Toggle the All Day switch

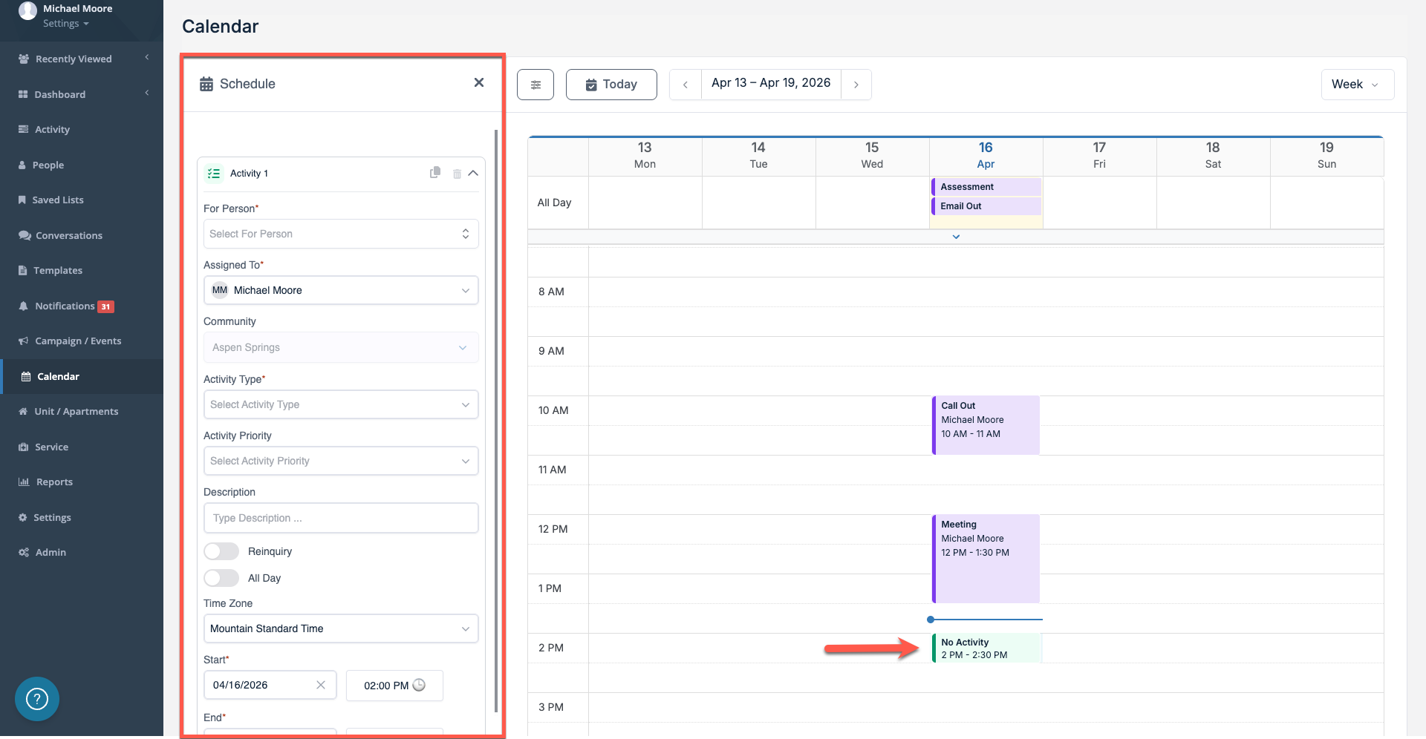point(221,578)
